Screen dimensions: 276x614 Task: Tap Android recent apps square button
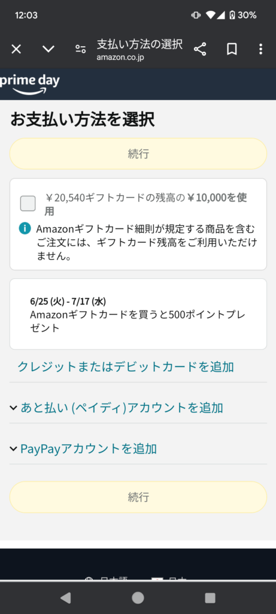click(x=210, y=598)
